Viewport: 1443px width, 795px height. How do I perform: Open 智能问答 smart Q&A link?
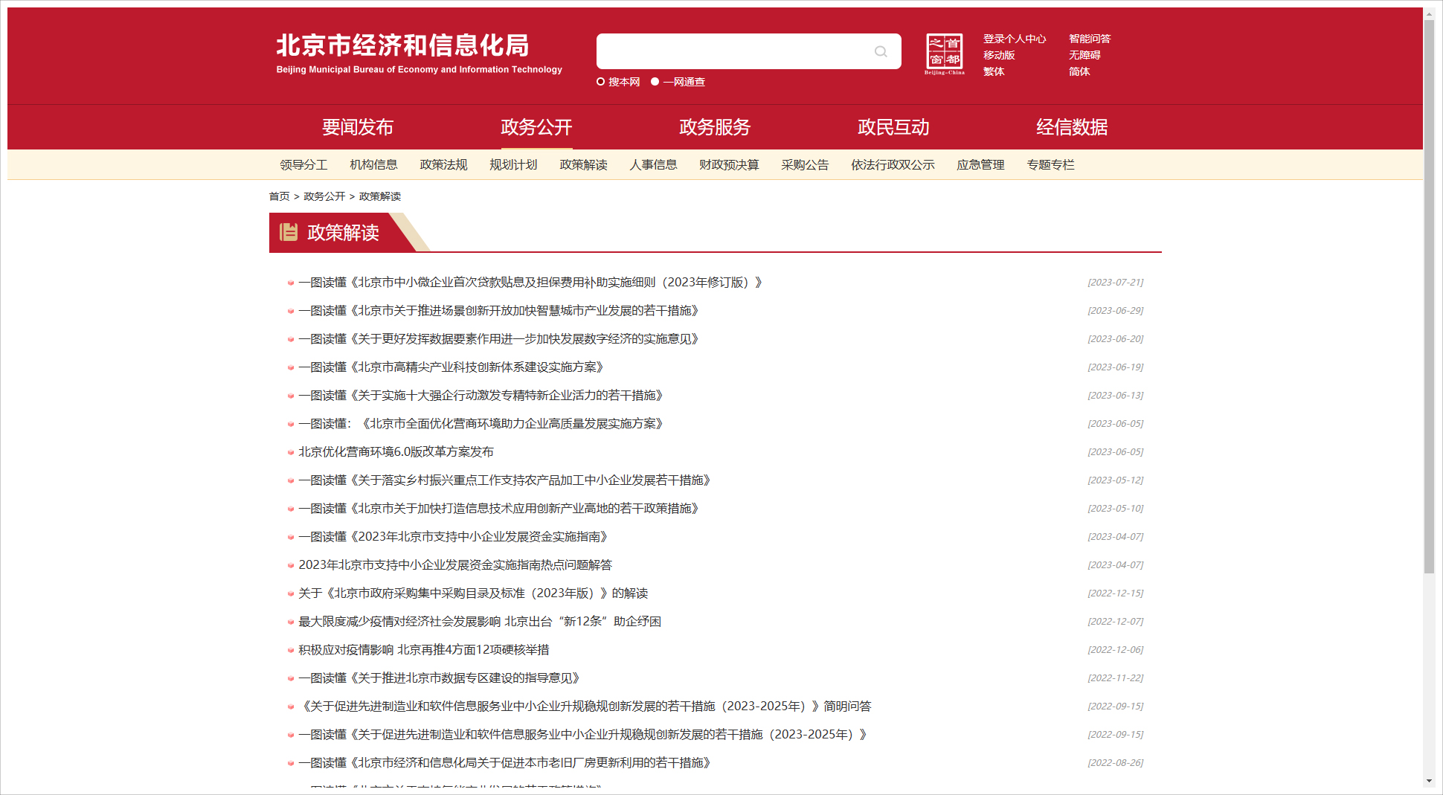click(x=1090, y=39)
